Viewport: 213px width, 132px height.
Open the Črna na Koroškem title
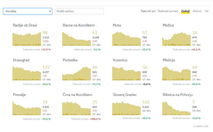[77, 95]
